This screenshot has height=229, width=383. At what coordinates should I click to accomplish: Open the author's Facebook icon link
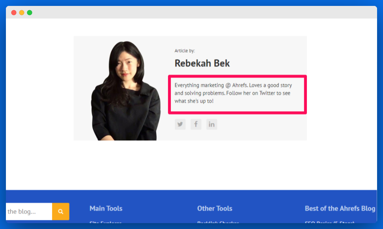click(x=196, y=124)
